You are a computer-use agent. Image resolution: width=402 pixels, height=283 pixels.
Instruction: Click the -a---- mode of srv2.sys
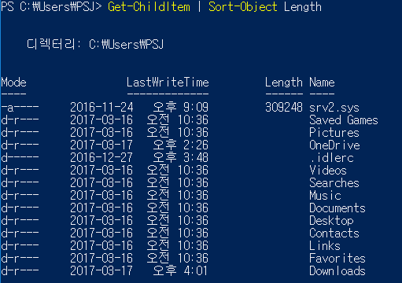tap(20, 108)
